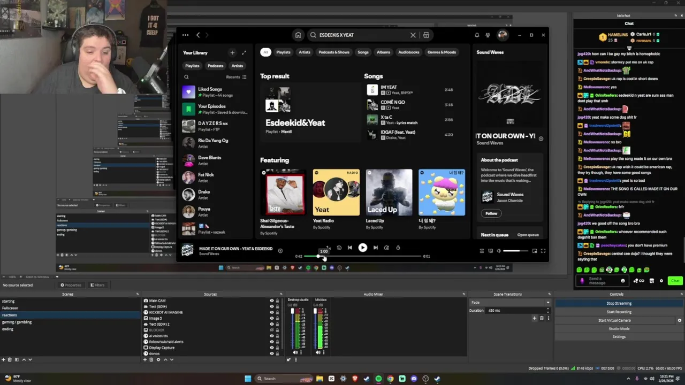The width and height of the screenshot is (685, 385).
Task: Skip to the next track in Spotify
Action: 375,248
